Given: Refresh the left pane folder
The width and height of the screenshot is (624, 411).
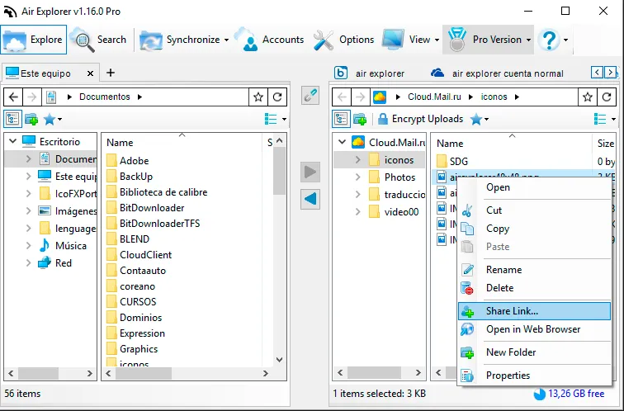Looking at the screenshot, I should coord(277,97).
